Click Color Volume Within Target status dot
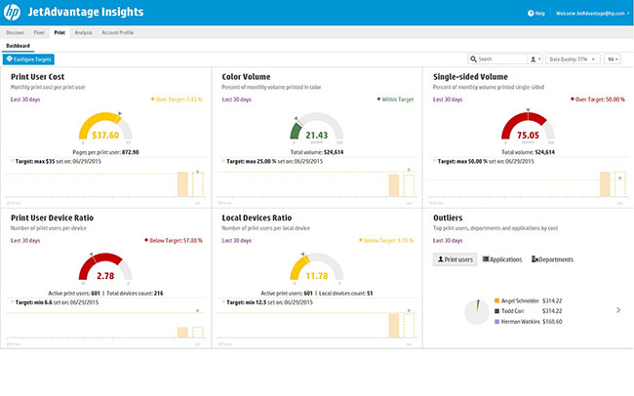Image resolution: width=634 pixels, height=396 pixels. pos(378,99)
